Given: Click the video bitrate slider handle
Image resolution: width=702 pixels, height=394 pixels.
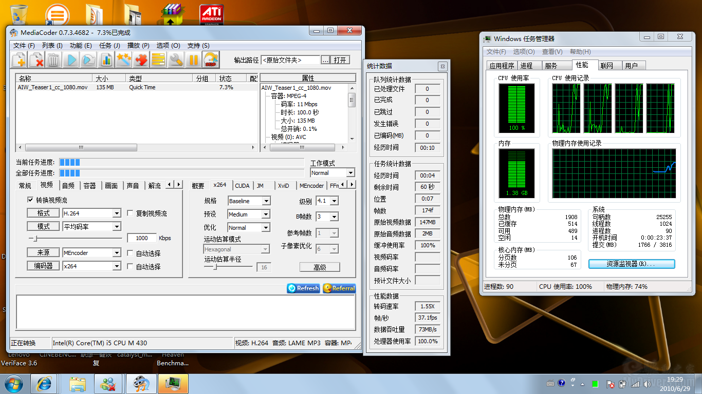Looking at the screenshot, I should tap(35, 239).
